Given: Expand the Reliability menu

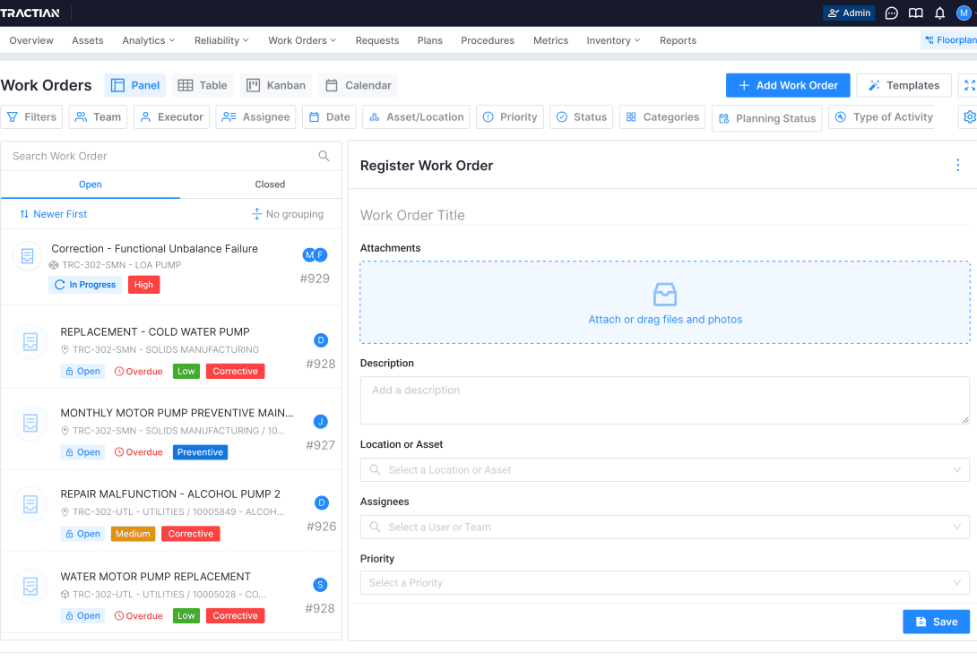Looking at the screenshot, I should (221, 40).
